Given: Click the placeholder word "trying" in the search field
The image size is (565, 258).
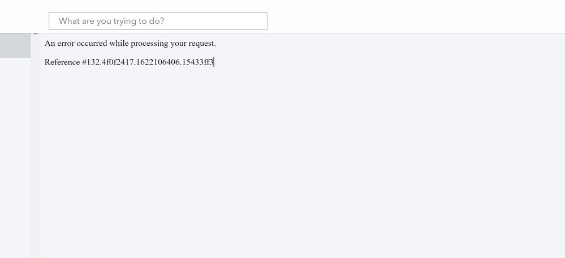Looking at the screenshot, I should pos(125,21).
